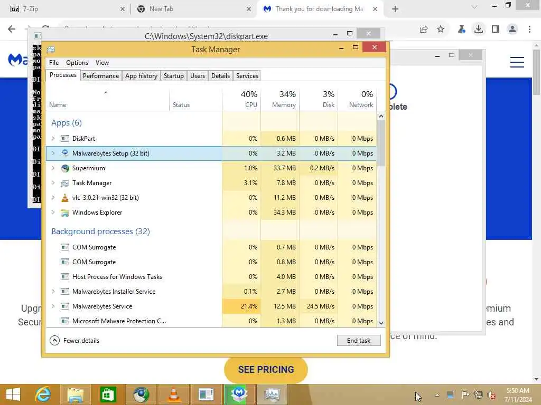This screenshot has height=405, width=541.
Task: Expand the vlc-3.0.21-win32 process group
Action: 53,198
